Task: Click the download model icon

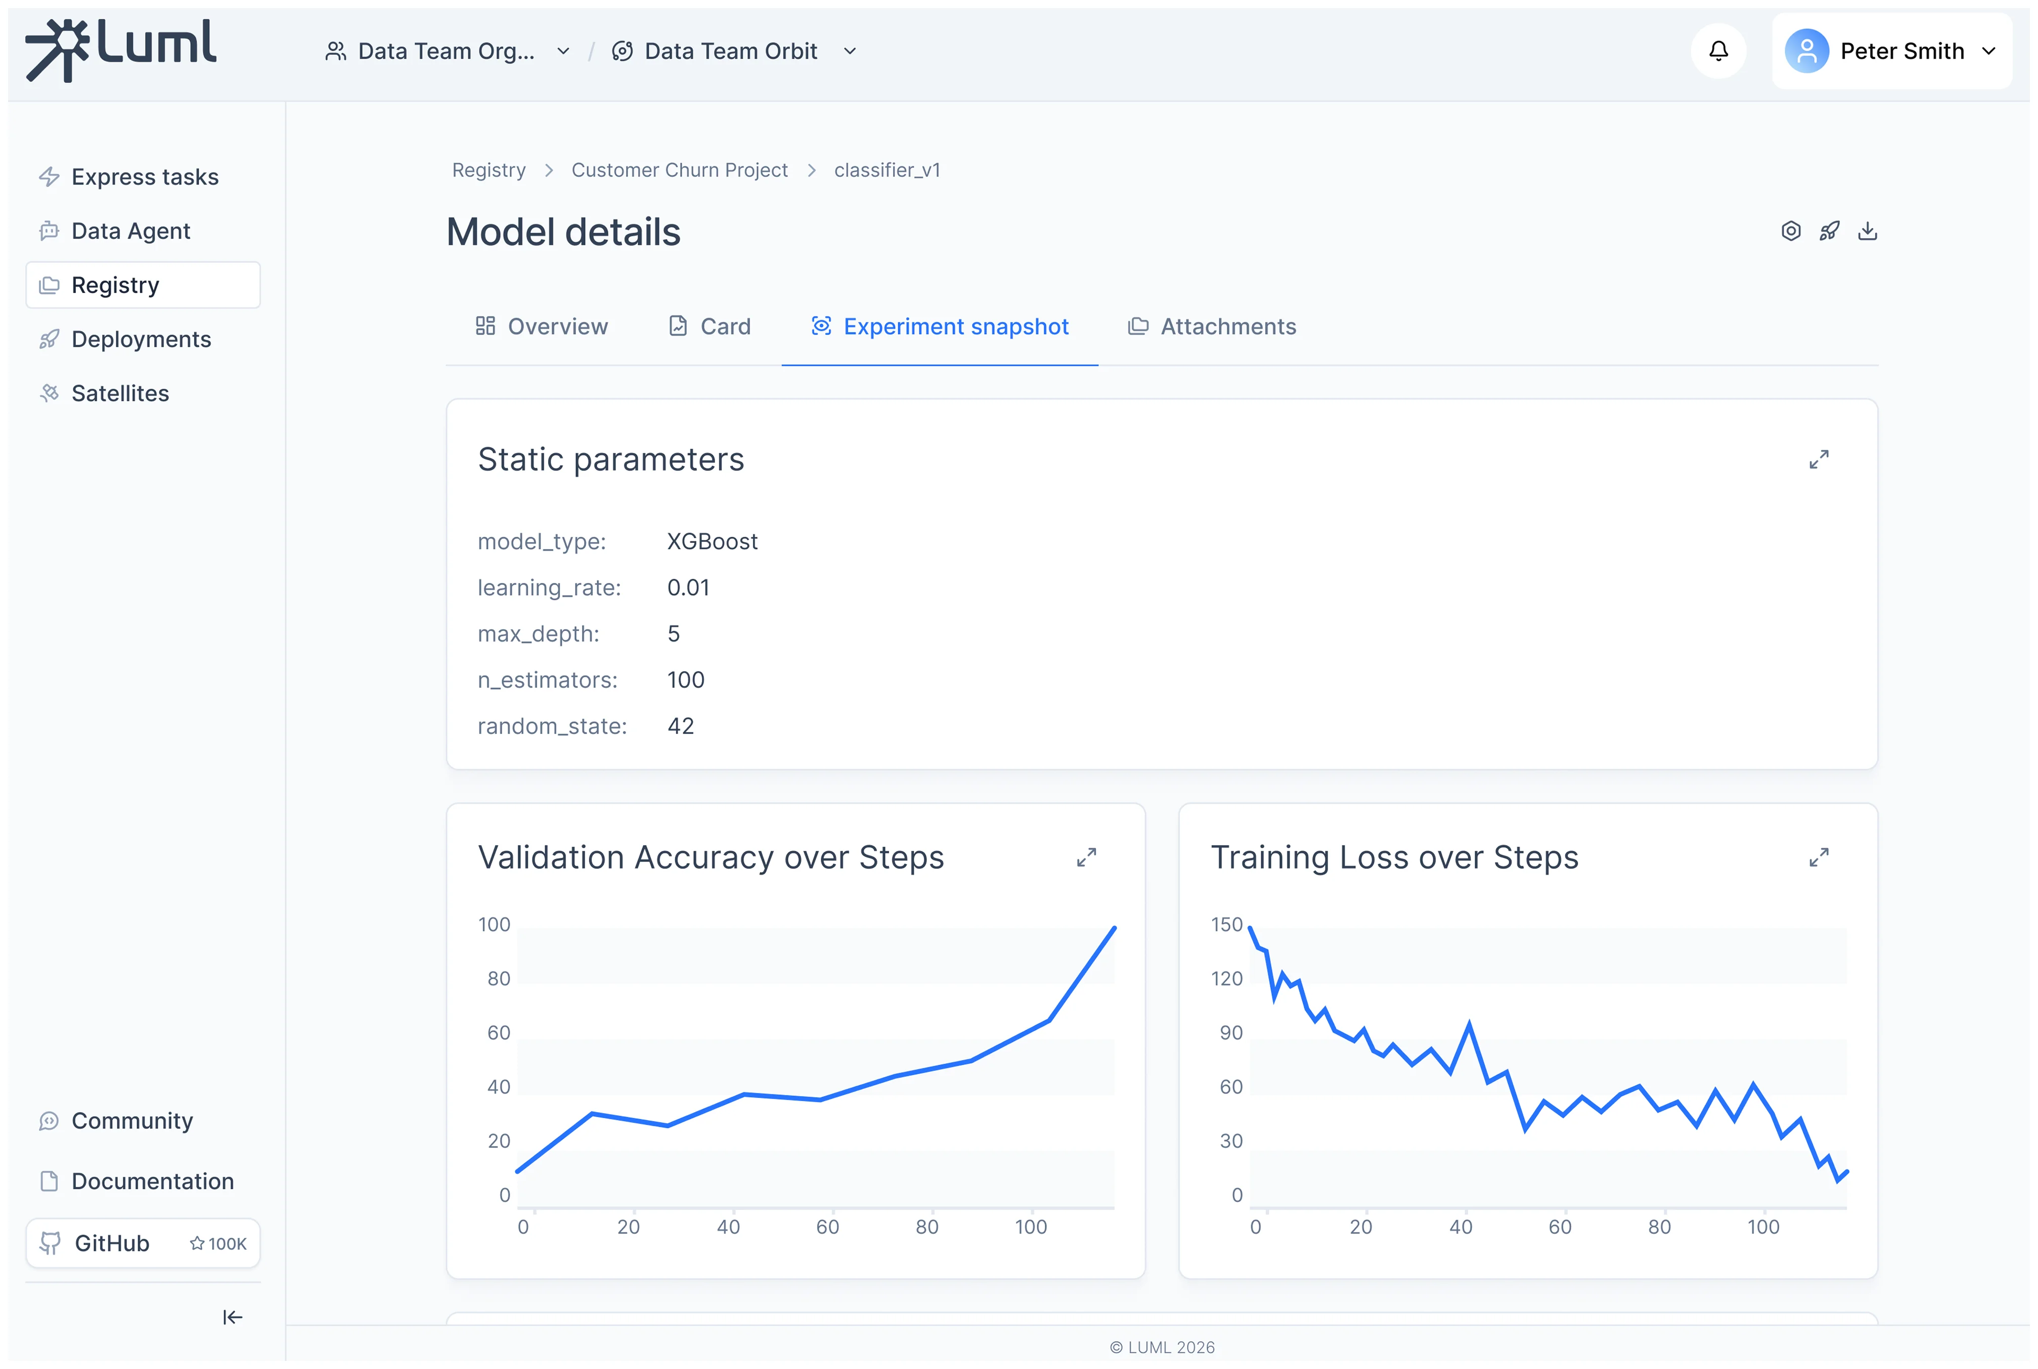Action: click(1867, 232)
